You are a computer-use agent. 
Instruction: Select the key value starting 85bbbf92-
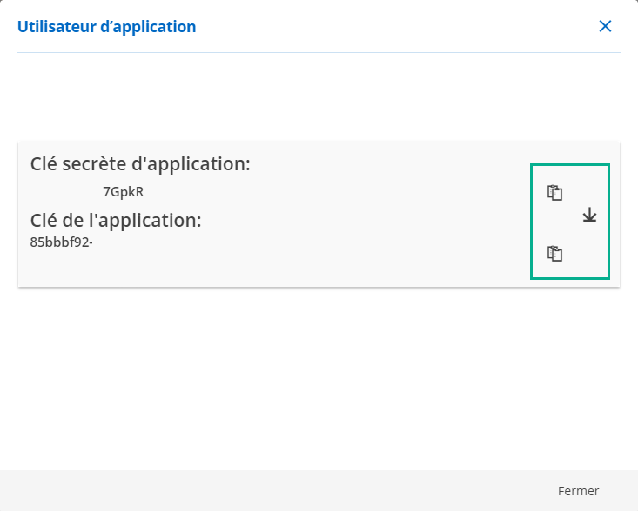tap(61, 242)
